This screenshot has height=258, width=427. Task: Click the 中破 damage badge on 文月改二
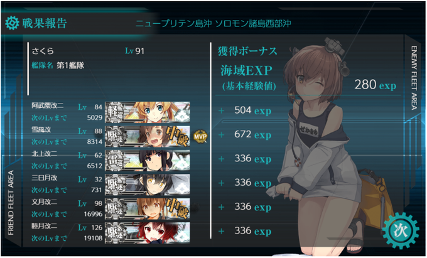177,208
